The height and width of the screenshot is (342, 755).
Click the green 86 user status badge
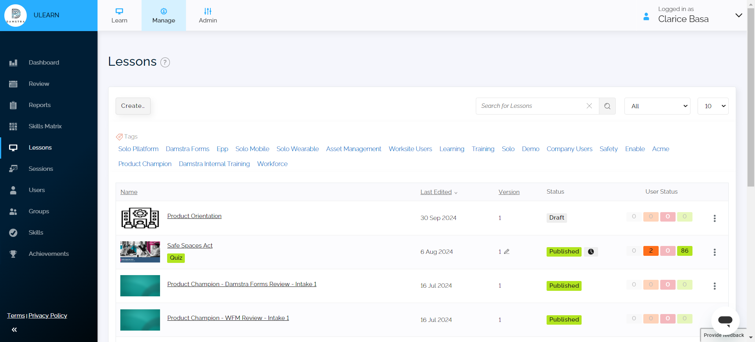coord(684,251)
